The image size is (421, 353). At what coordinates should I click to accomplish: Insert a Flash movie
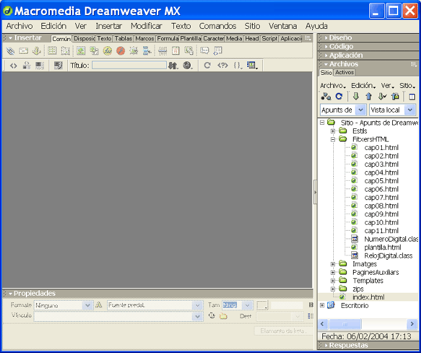pos(120,51)
